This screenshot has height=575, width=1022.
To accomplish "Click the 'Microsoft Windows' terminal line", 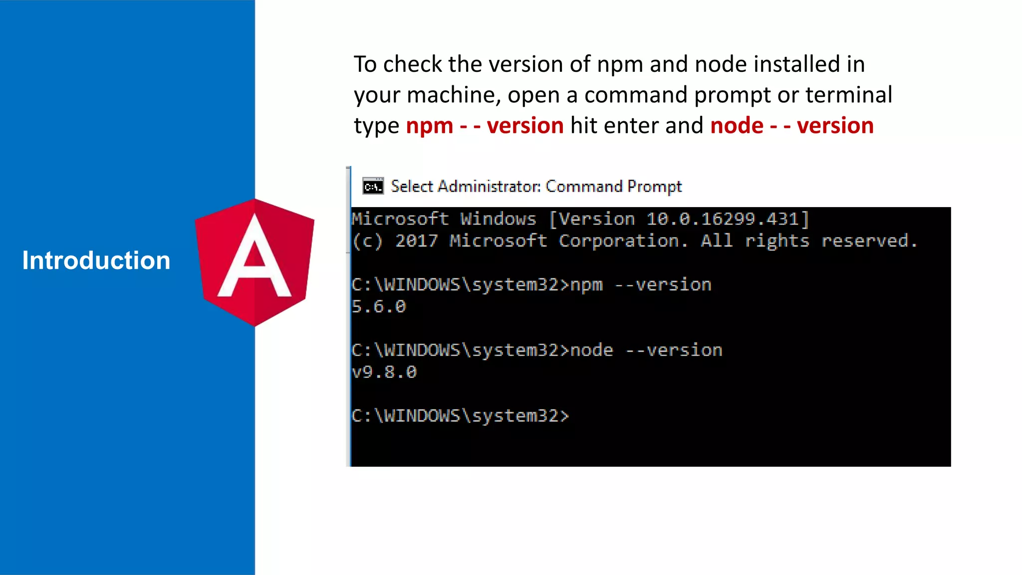I will [x=444, y=219].
